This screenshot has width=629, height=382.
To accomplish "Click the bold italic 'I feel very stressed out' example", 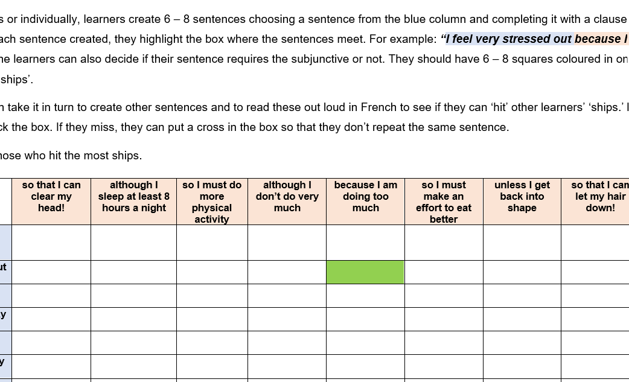I will click(509, 39).
